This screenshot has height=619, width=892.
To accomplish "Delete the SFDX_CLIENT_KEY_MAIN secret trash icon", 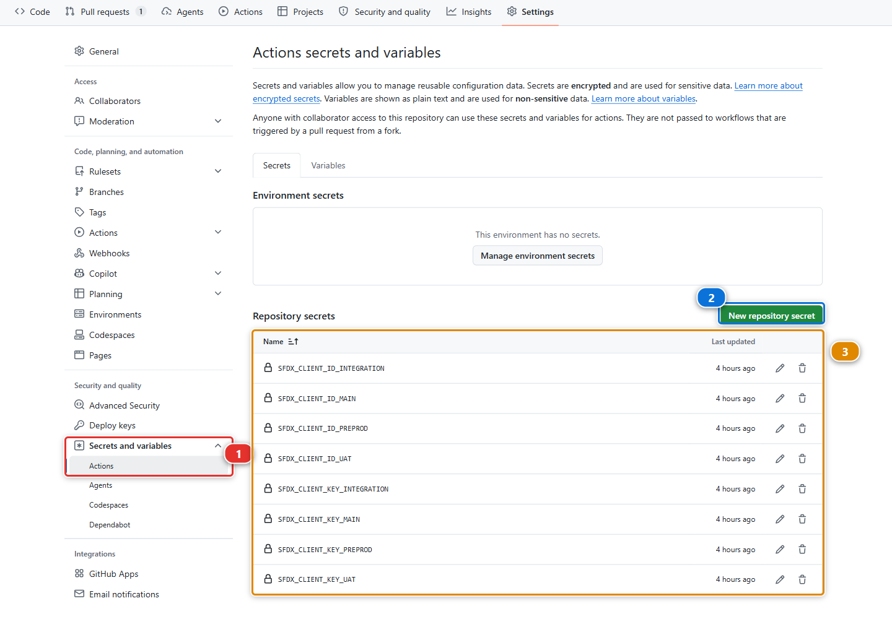I will point(802,519).
